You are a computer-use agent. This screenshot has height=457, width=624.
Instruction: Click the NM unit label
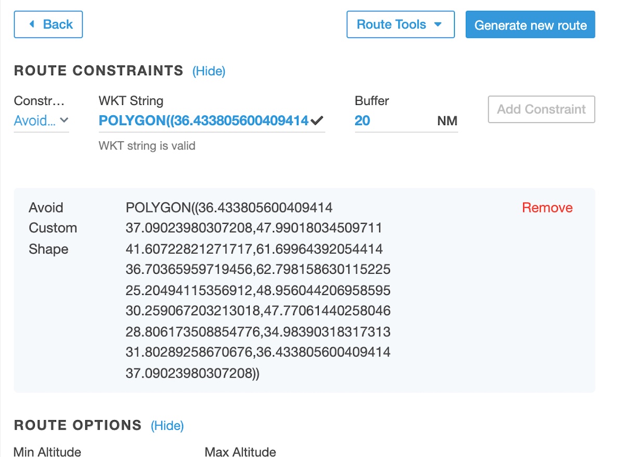447,121
